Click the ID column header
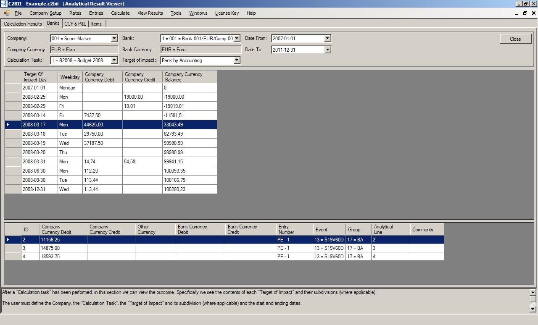Screen dimensions: 538x325 click(30, 229)
